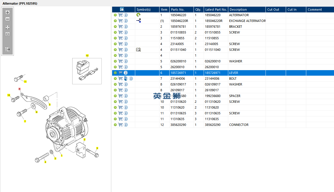
Task: Select callout 4 under the long screw
Action: click(x=45, y=162)
